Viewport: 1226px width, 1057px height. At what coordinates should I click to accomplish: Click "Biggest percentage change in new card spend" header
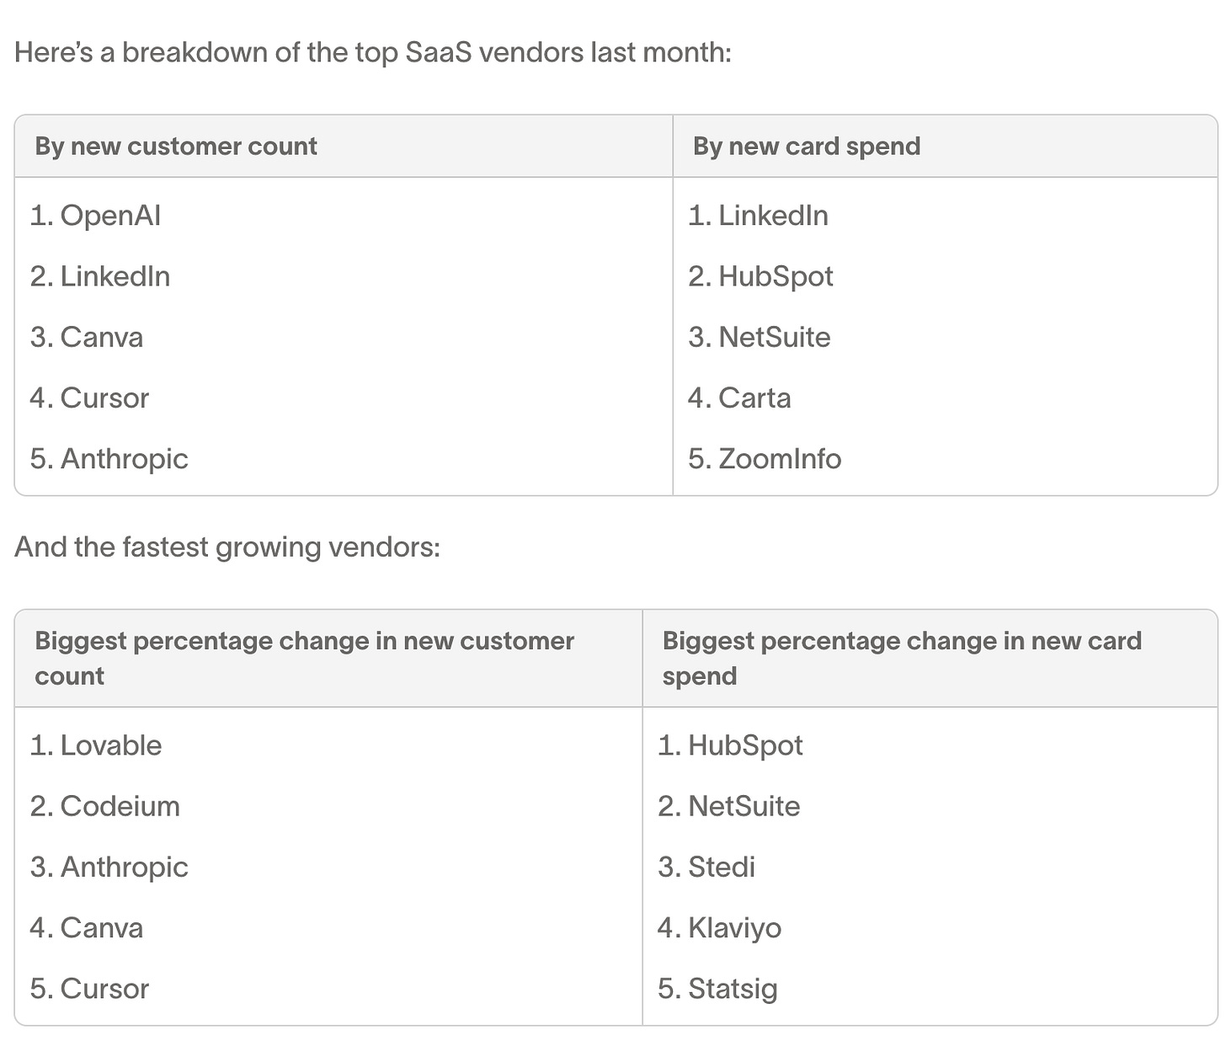(901, 658)
